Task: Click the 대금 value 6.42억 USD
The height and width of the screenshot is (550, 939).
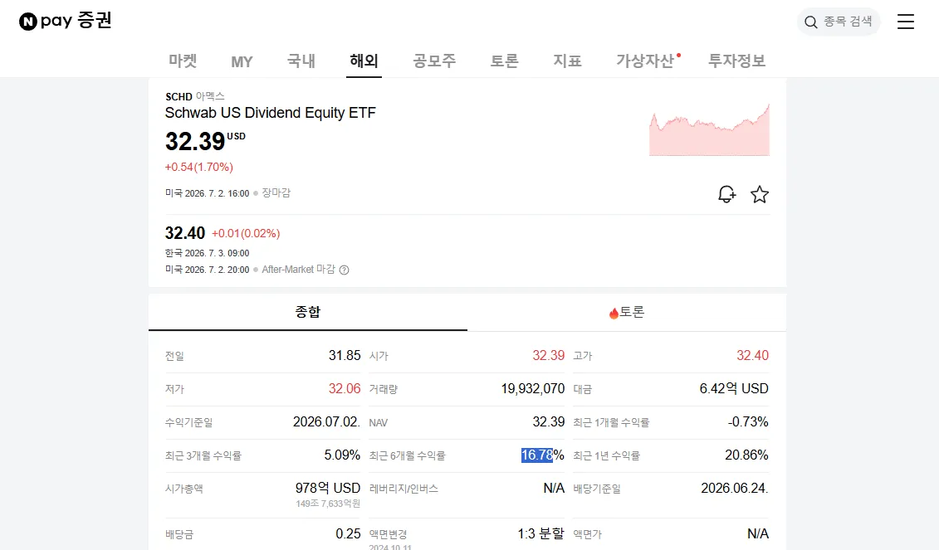Action: (734, 389)
